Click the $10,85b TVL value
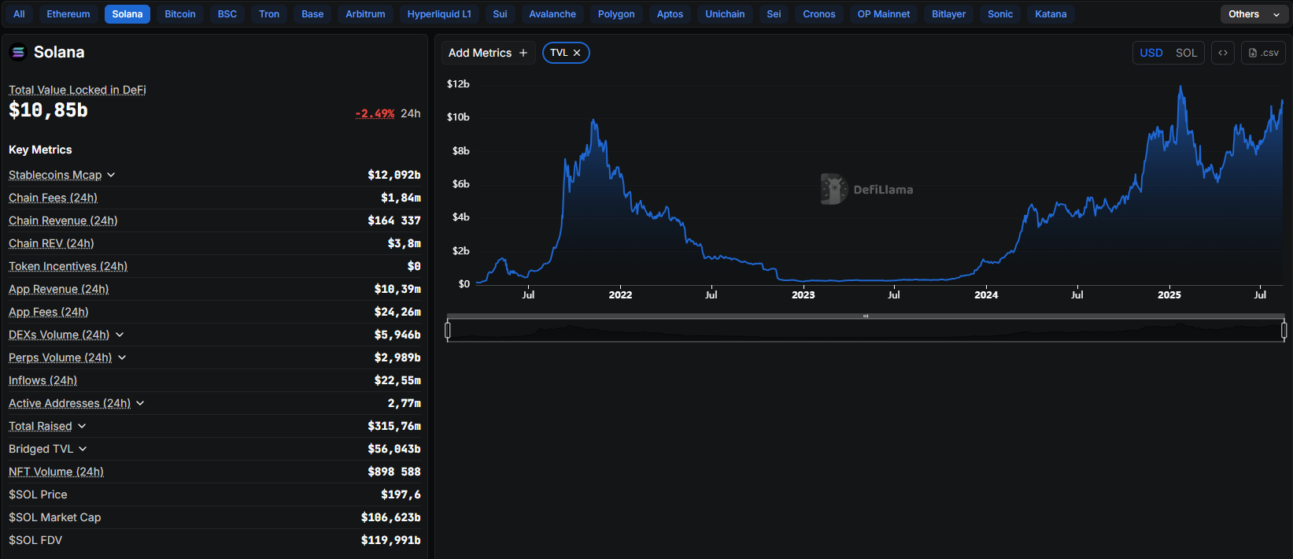Image resolution: width=1293 pixels, height=559 pixels. pos(48,110)
